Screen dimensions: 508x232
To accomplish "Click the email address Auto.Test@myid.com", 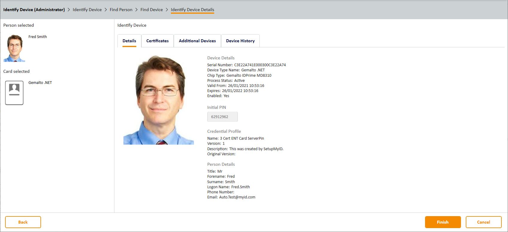I will point(237,197).
